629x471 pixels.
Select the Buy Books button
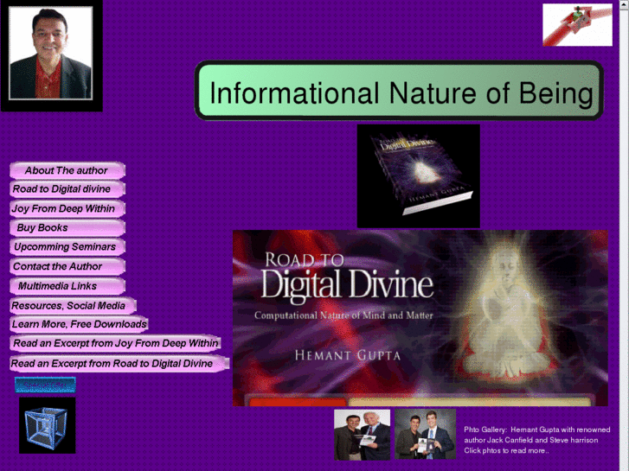(67, 227)
